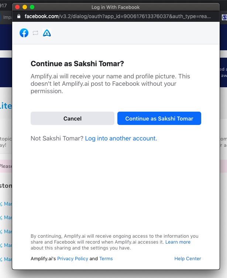Open the Help Center link

click(x=188, y=259)
